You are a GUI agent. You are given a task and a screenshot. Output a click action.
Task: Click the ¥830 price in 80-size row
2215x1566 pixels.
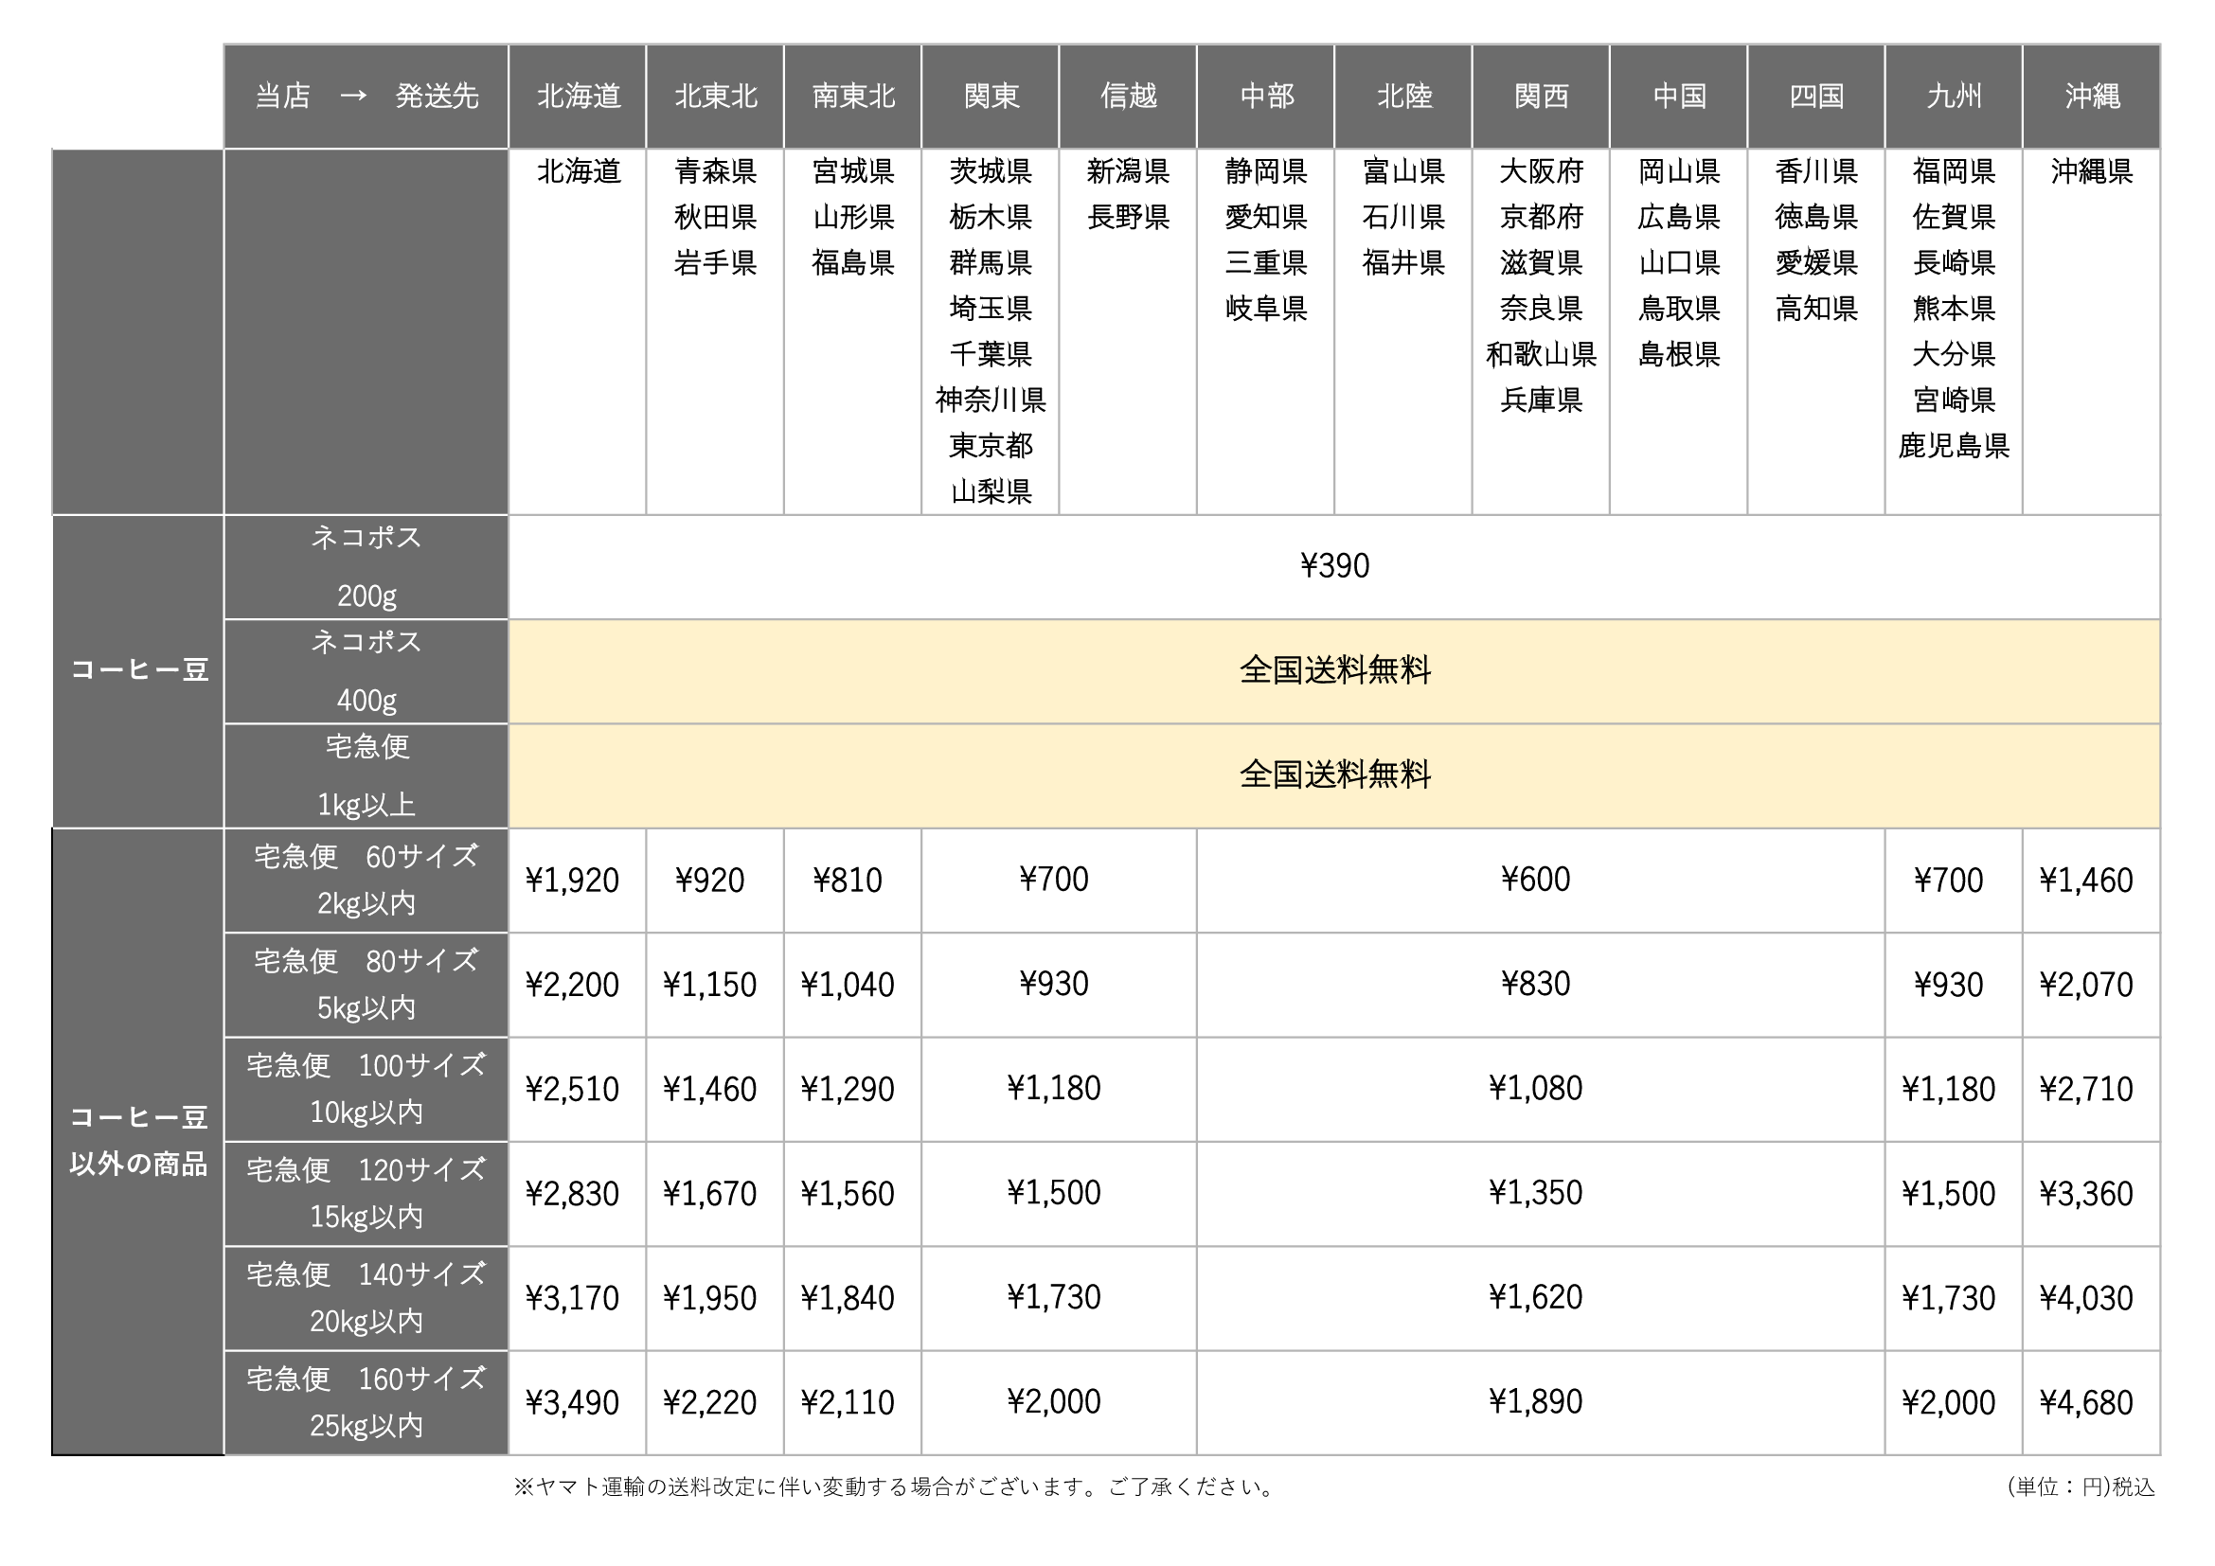click(x=1535, y=985)
